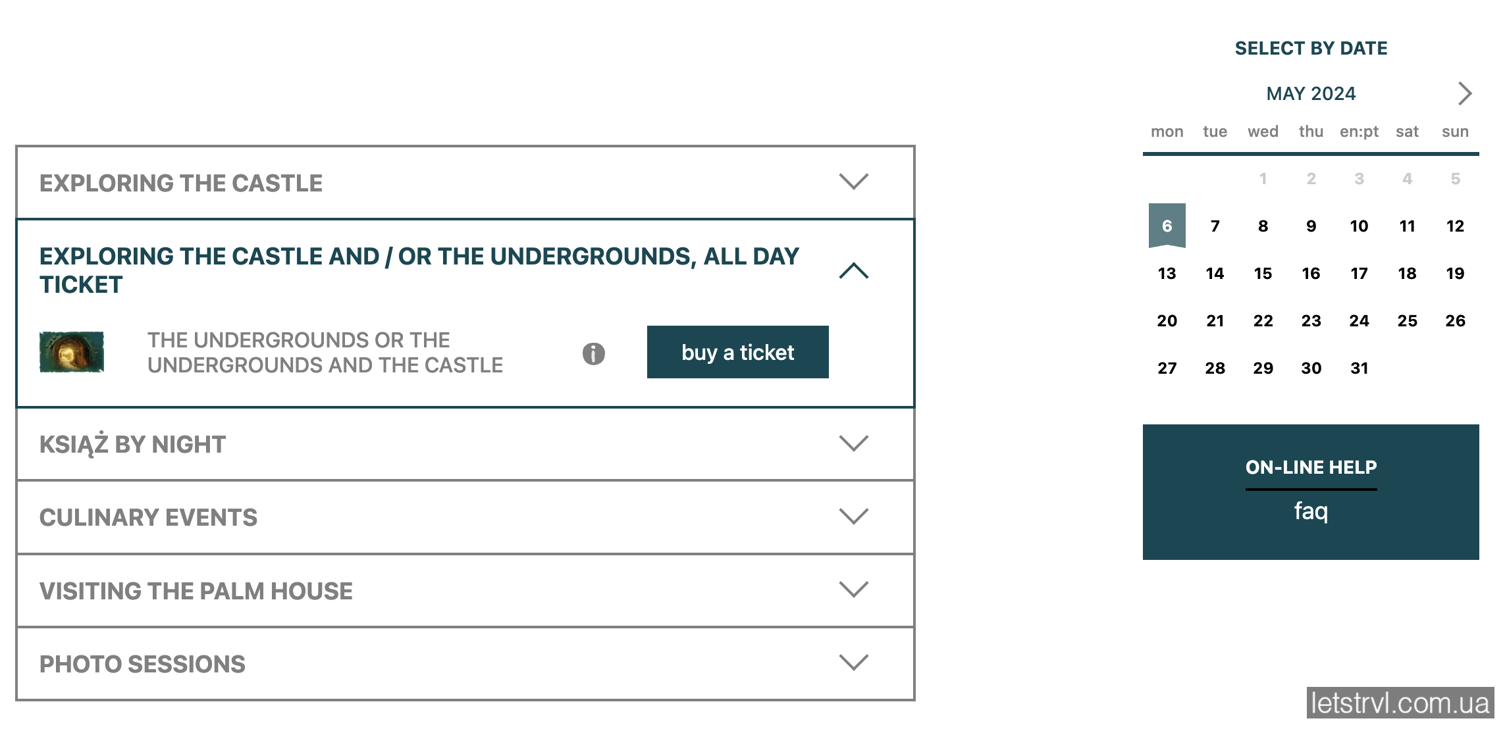Open the faq link
Viewport: 1505px width, 729px height.
point(1310,511)
